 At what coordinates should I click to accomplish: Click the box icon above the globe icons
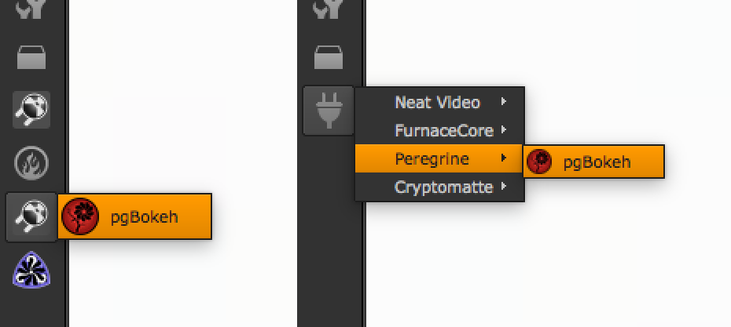point(31,57)
